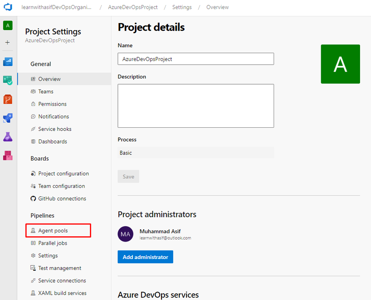
Task: Click the large green project image tile
Action: 340,64
